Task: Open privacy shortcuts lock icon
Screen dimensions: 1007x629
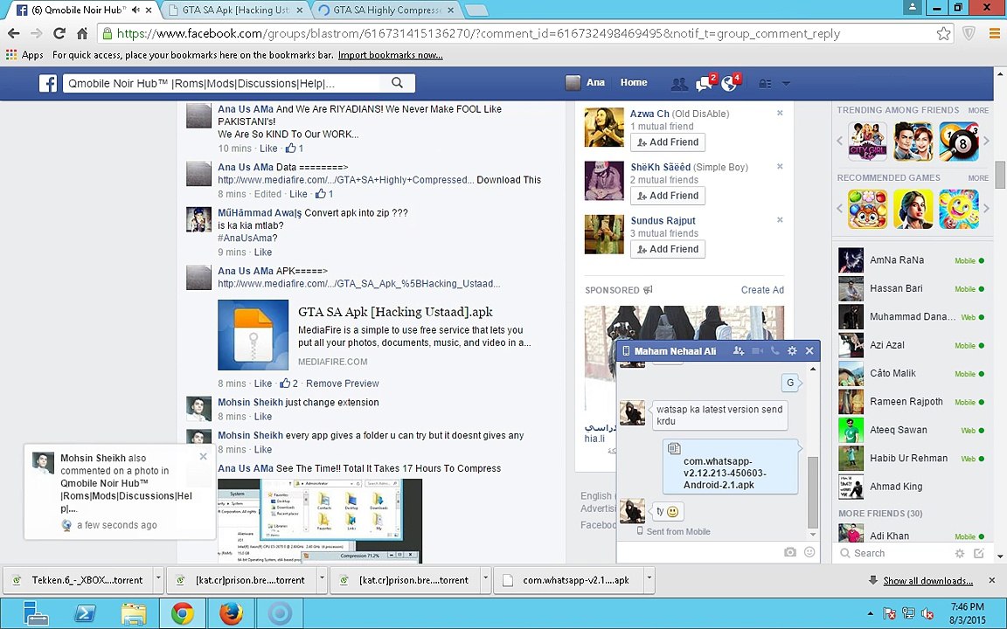Action: 765,84
